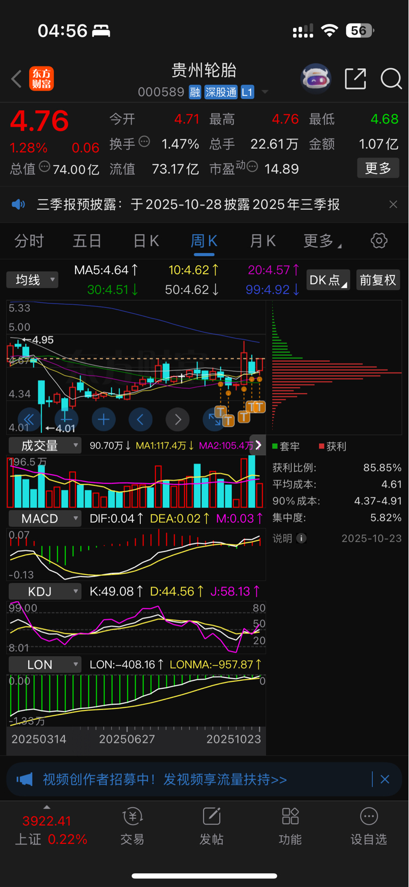Zoom in chart with plus button
The image size is (409, 887).
point(104,420)
